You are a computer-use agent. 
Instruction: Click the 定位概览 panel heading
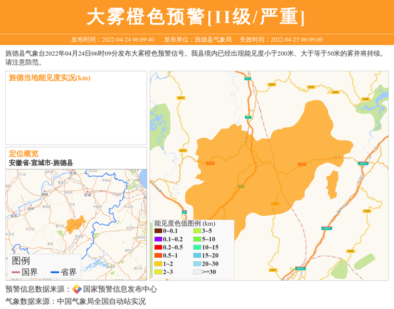click(x=24, y=154)
